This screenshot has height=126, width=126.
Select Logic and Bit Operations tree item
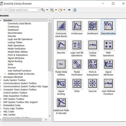point(20,39)
